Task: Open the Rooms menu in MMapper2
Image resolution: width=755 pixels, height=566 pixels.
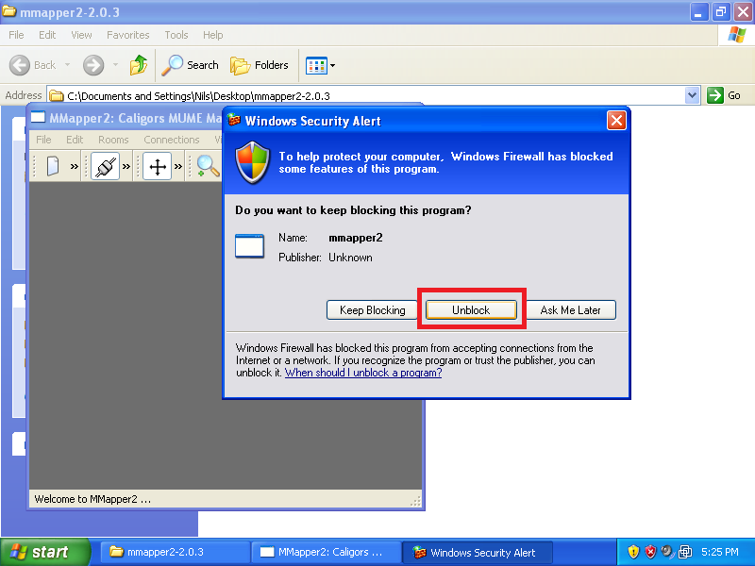Action: [113, 140]
